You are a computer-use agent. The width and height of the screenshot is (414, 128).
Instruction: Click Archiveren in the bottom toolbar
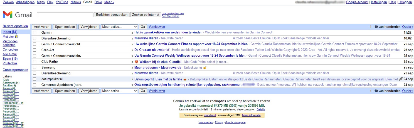pyautogui.click(x=42, y=91)
